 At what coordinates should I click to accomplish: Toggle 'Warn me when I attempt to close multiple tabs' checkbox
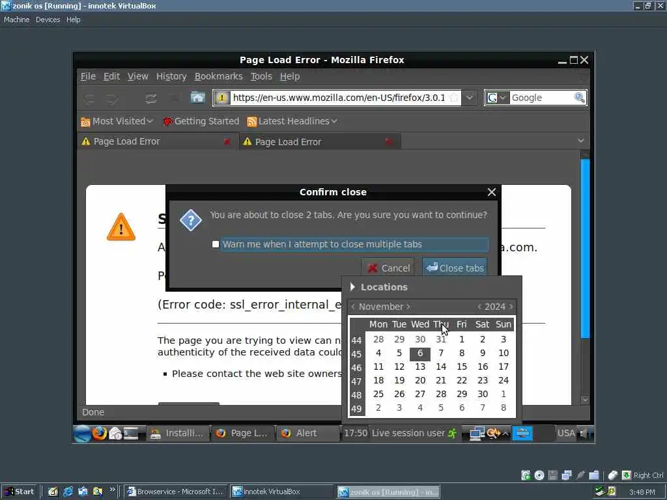(215, 245)
